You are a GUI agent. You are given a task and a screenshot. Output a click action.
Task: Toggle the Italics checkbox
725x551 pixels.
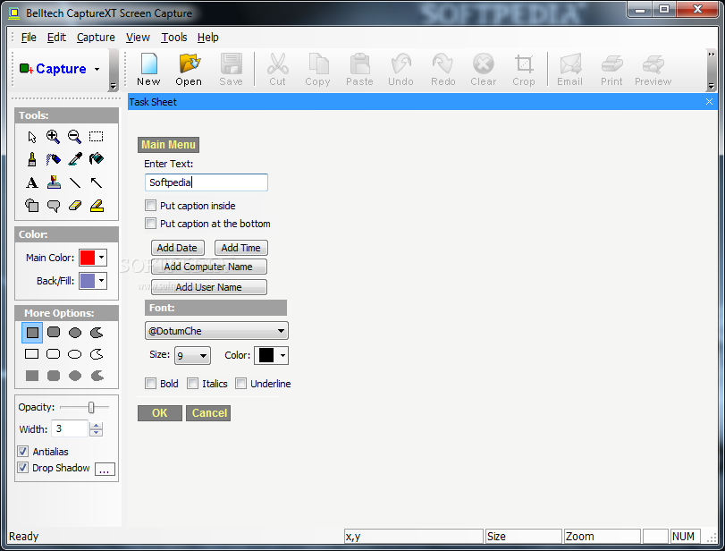click(193, 383)
